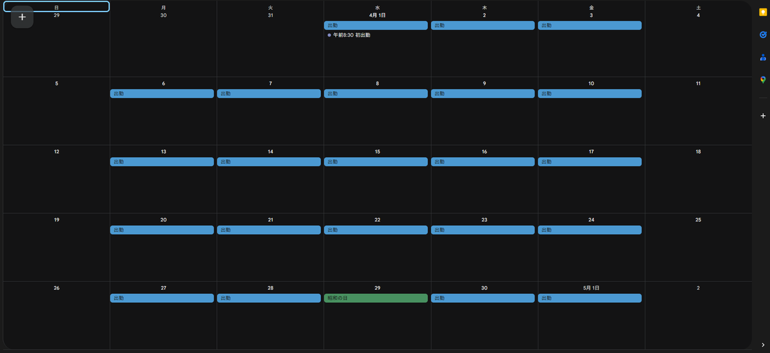Image resolution: width=770 pixels, height=353 pixels.
Task: Open 出勤 event on the 23rd
Action: click(483, 230)
